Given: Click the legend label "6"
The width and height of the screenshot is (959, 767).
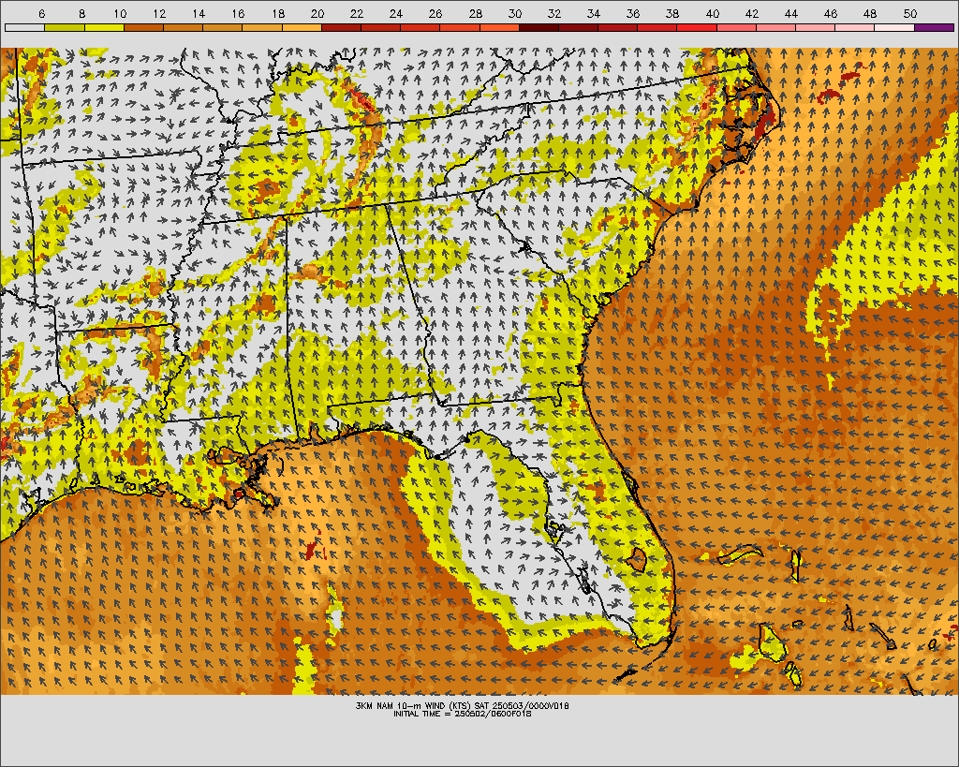Looking at the screenshot, I should (x=41, y=14).
